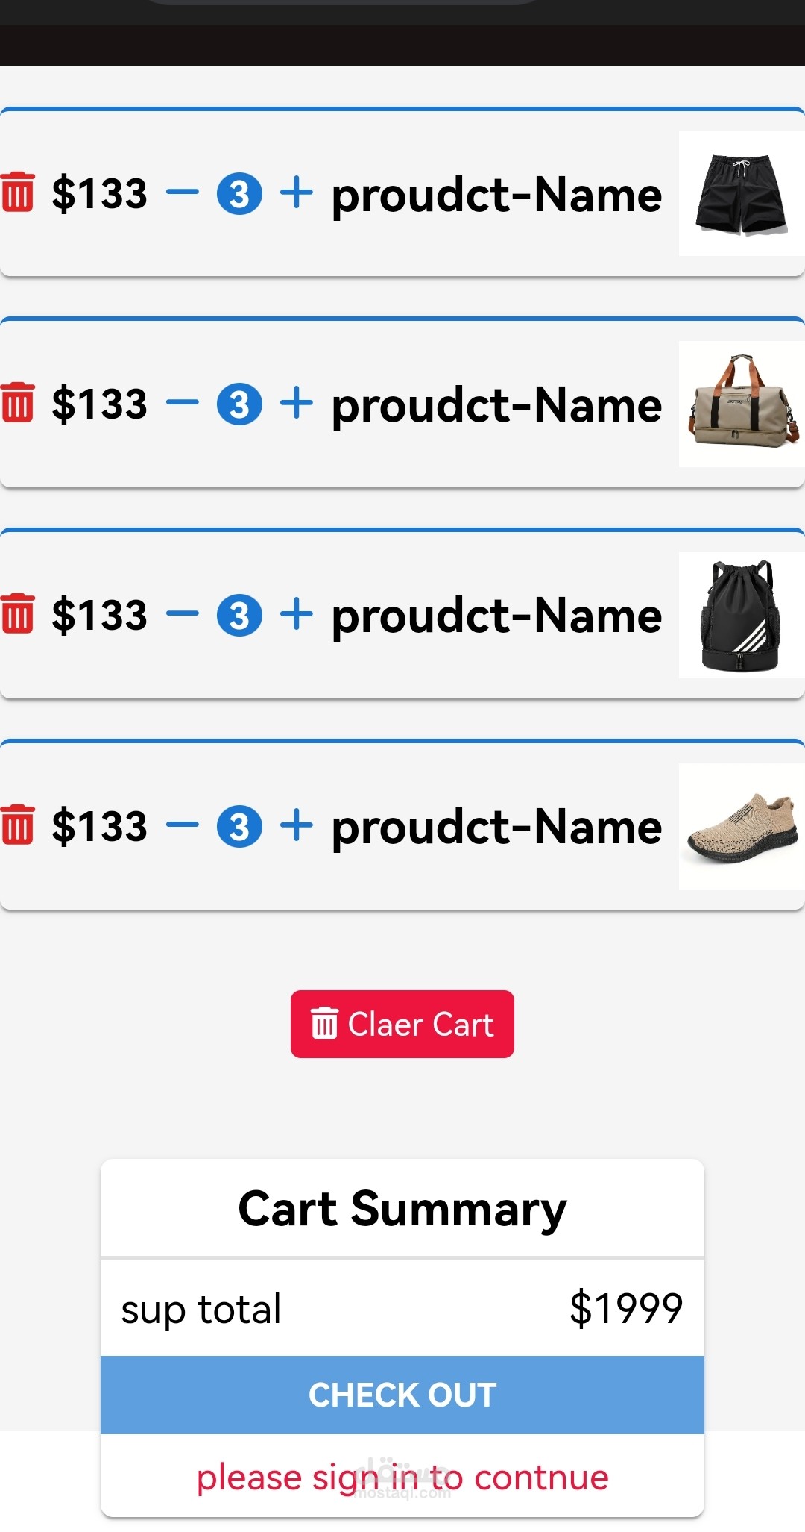
Task: Decrease quantity of the duffel bag
Action: click(x=183, y=404)
